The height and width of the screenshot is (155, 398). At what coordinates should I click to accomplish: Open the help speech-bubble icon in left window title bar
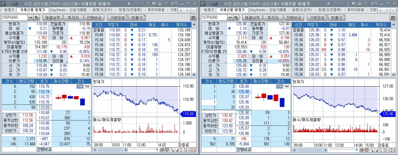154,3
